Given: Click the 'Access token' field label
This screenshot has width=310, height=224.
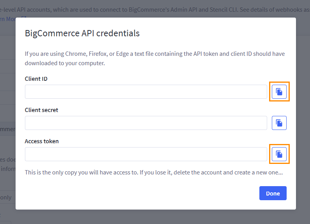Looking at the screenshot, I should (42, 141).
